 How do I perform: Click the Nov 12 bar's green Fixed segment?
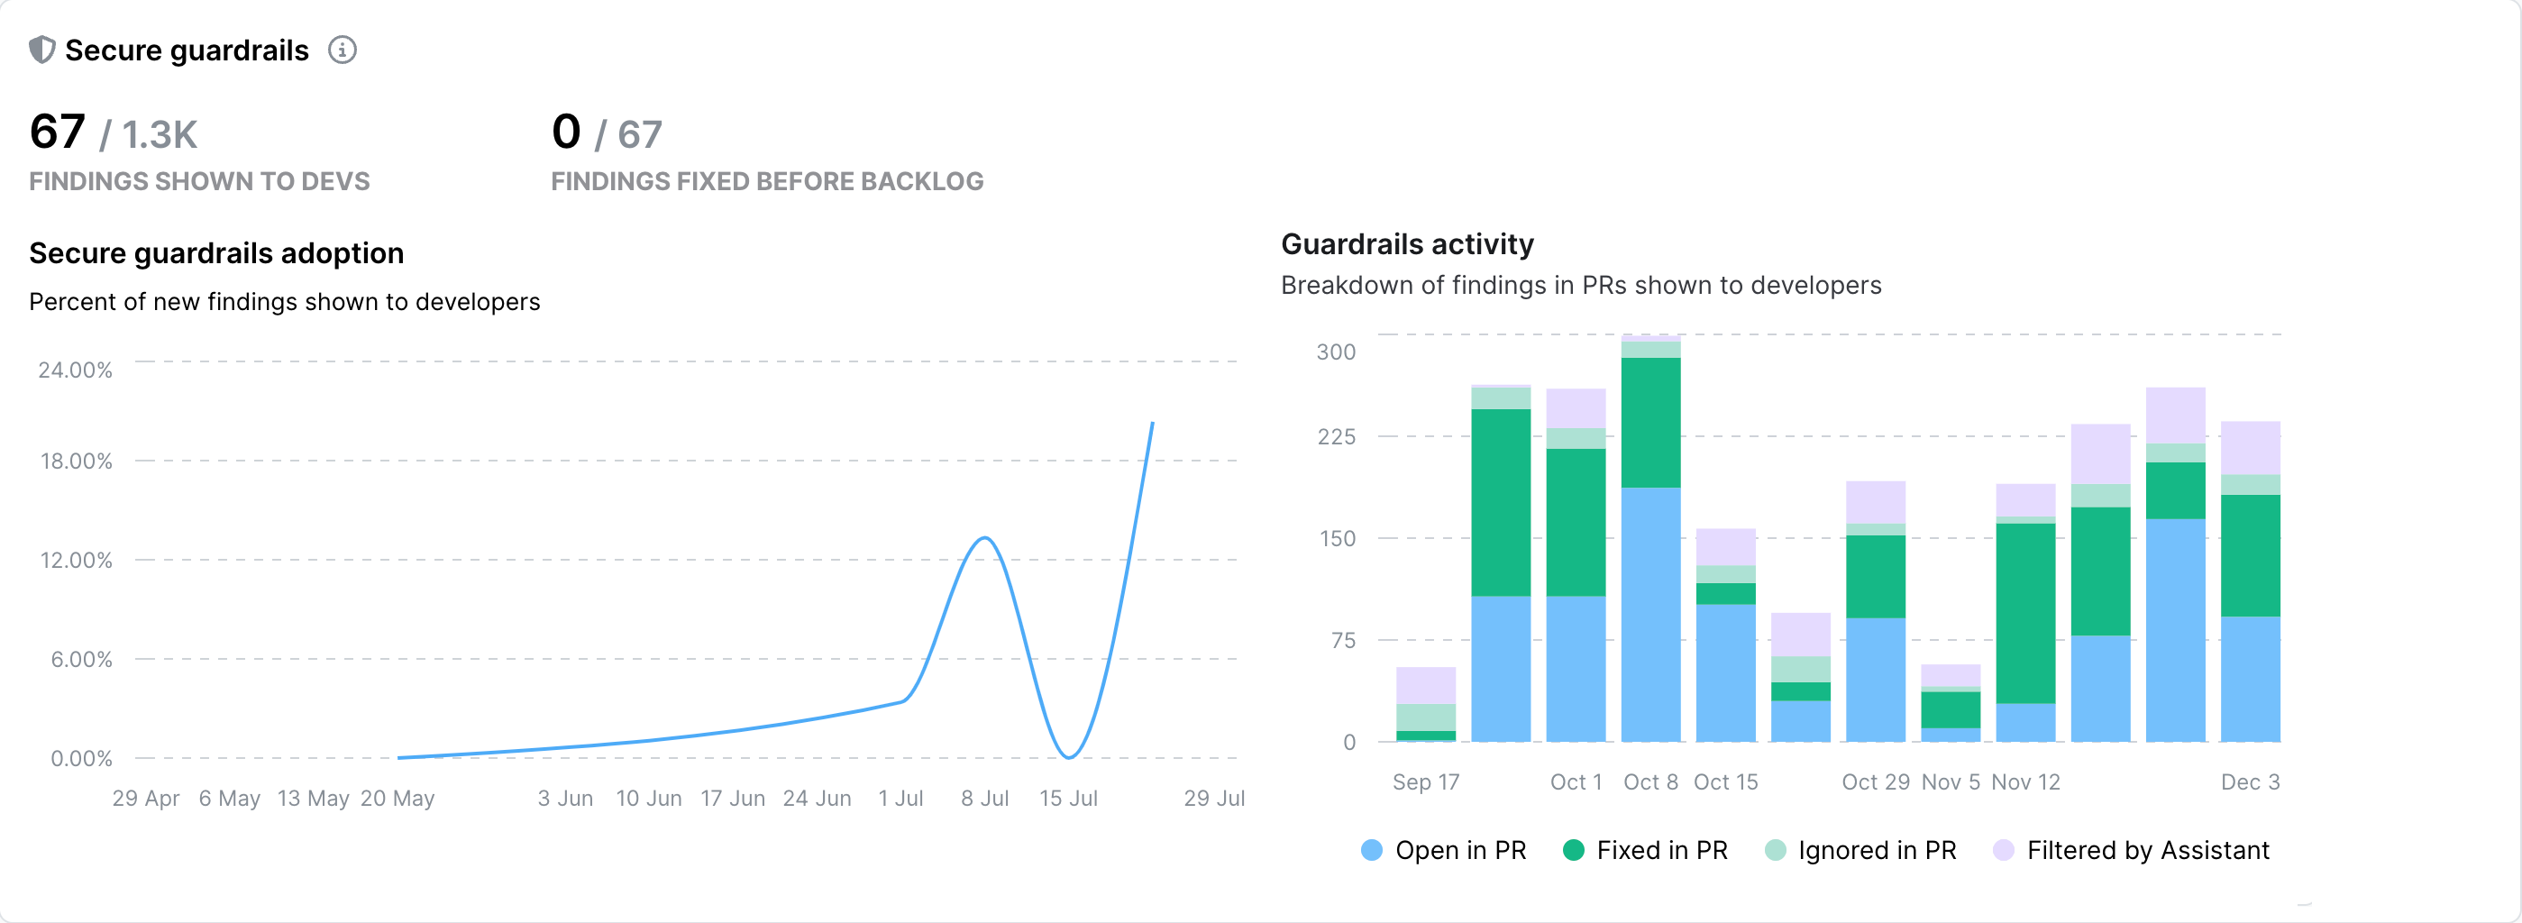click(2025, 612)
